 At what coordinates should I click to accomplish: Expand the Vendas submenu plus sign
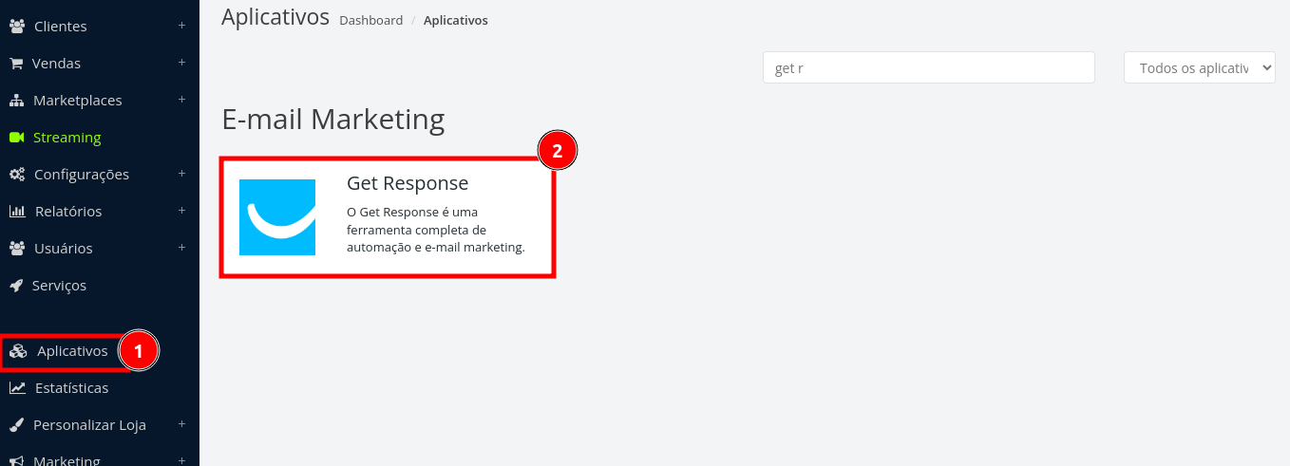coord(181,63)
